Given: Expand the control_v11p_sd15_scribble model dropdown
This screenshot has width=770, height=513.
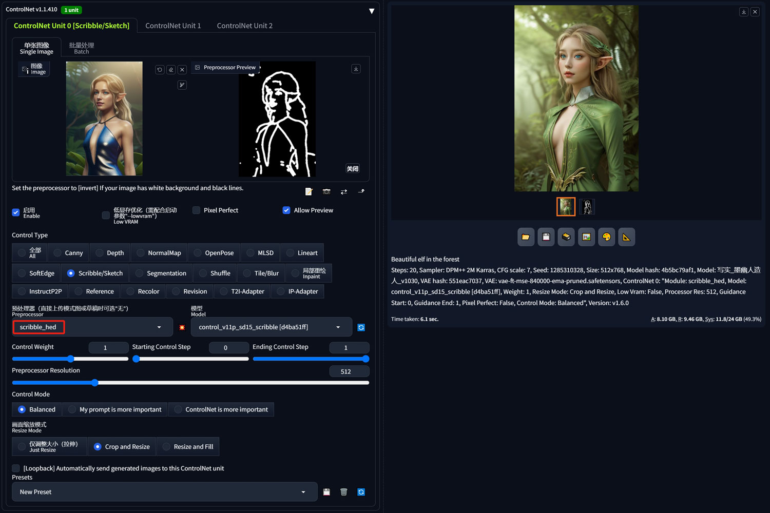Looking at the screenshot, I should click(271, 327).
